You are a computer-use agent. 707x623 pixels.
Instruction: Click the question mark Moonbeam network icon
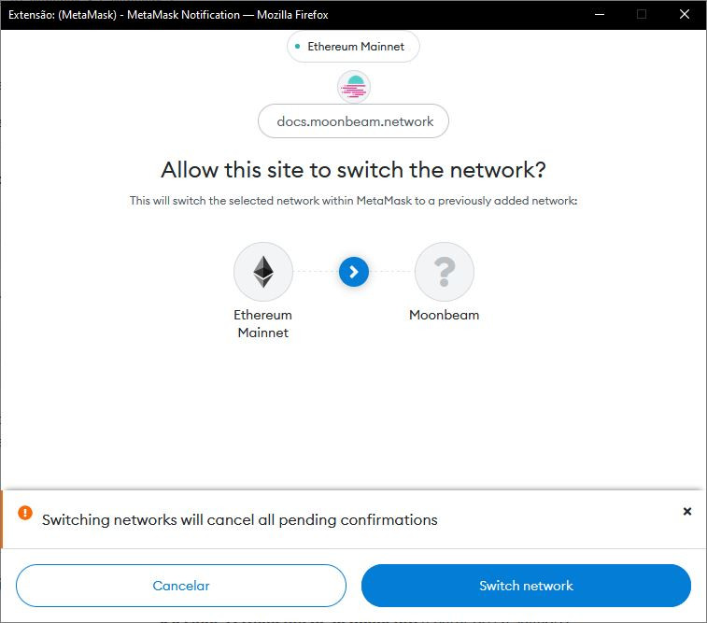[x=445, y=272]
